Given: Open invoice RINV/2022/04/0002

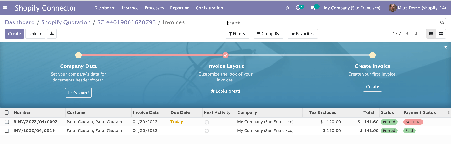Looking at the screenshot, I should (35, 122).
